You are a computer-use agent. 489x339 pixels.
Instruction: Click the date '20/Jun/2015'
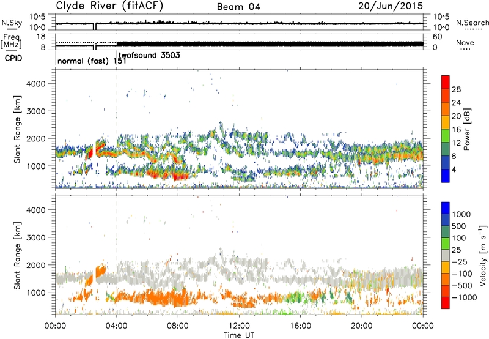pos(391,6)
